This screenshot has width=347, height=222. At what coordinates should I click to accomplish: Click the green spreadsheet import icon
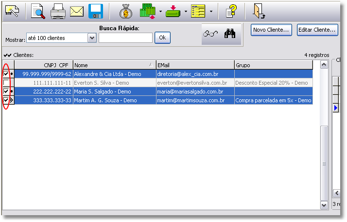pos(148,11)
